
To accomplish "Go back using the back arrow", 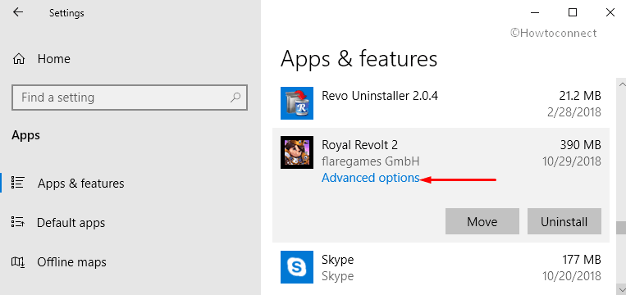I will point(18,12).
